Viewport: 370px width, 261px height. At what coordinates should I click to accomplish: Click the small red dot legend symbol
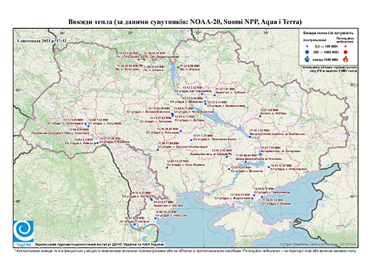[x=345, y=46]
